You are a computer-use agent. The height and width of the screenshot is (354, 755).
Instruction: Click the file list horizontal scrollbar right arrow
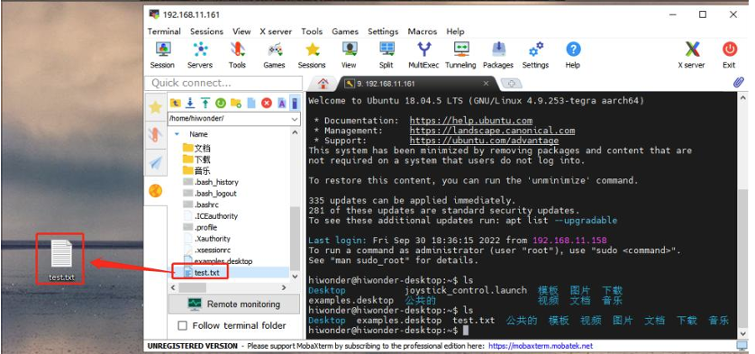284,287
